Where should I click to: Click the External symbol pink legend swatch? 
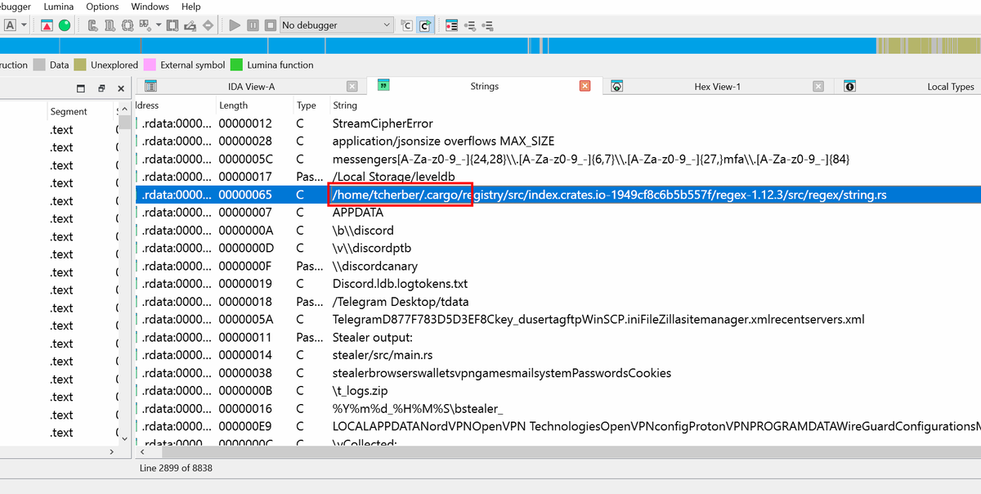pyautogui.click(x=150, y=65)
